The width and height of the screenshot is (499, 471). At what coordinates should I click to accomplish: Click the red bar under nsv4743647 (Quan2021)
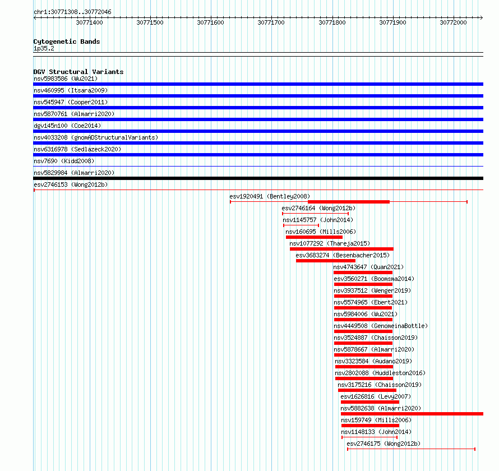(363, 273)
